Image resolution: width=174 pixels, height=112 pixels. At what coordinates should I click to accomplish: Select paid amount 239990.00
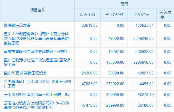[115, 105]
